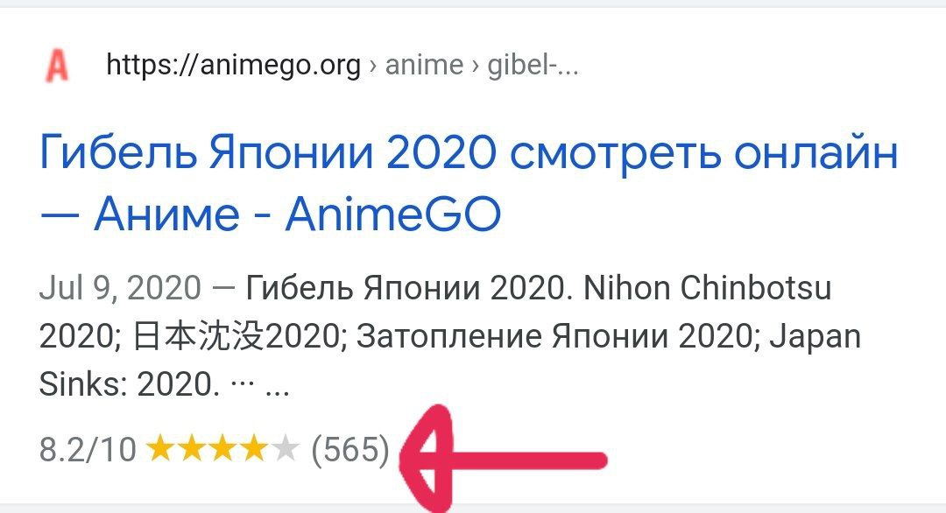This screenshot has height=513, width=946.
Task: Click the second gold rating star
Action: [191, 449]
